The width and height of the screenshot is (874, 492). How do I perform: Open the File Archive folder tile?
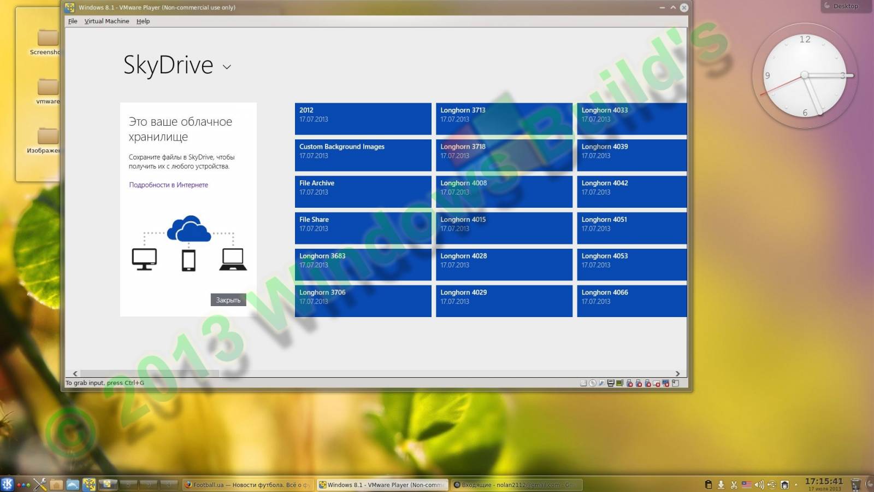click(x=363, y=191)
